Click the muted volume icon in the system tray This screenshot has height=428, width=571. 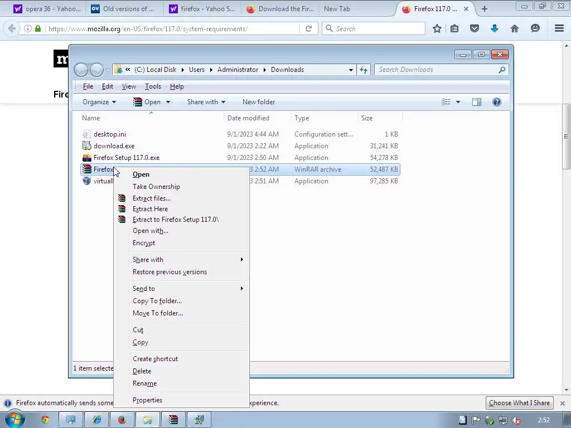516,420
